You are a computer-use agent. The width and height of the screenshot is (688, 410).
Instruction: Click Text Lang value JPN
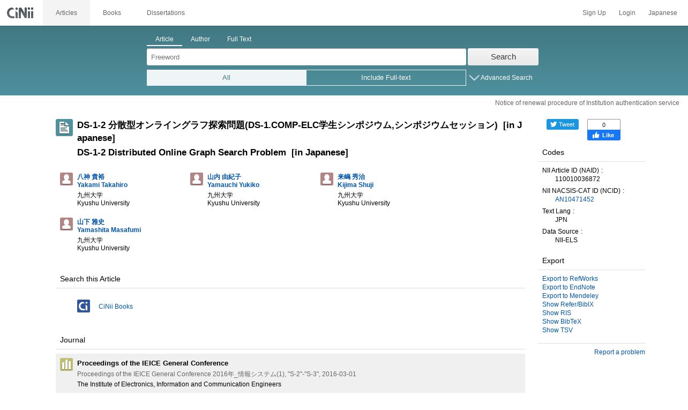[561, 220]
